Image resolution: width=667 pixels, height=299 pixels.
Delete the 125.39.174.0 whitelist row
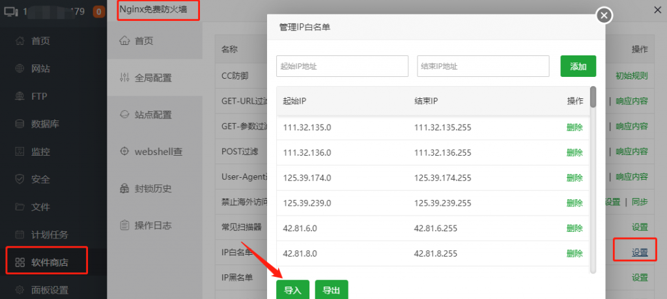(575, 178)
